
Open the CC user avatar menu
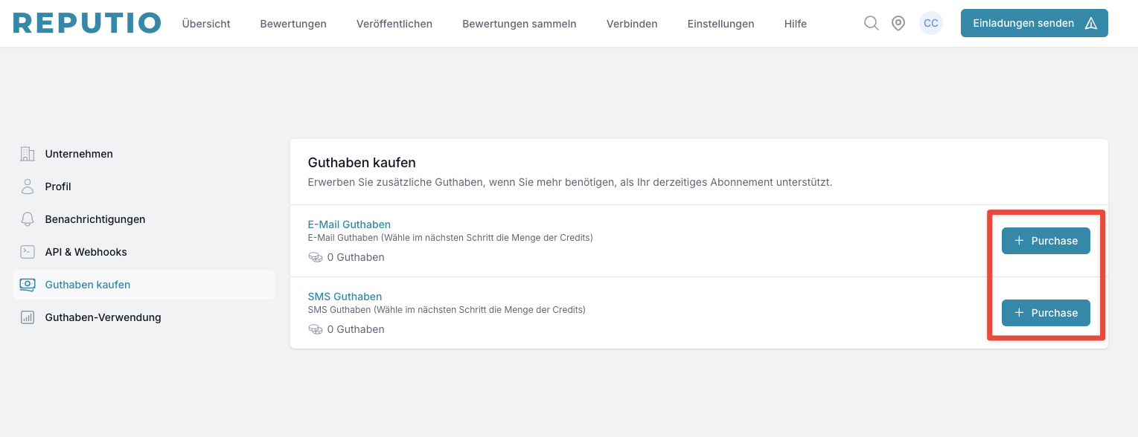pos(930,23)
